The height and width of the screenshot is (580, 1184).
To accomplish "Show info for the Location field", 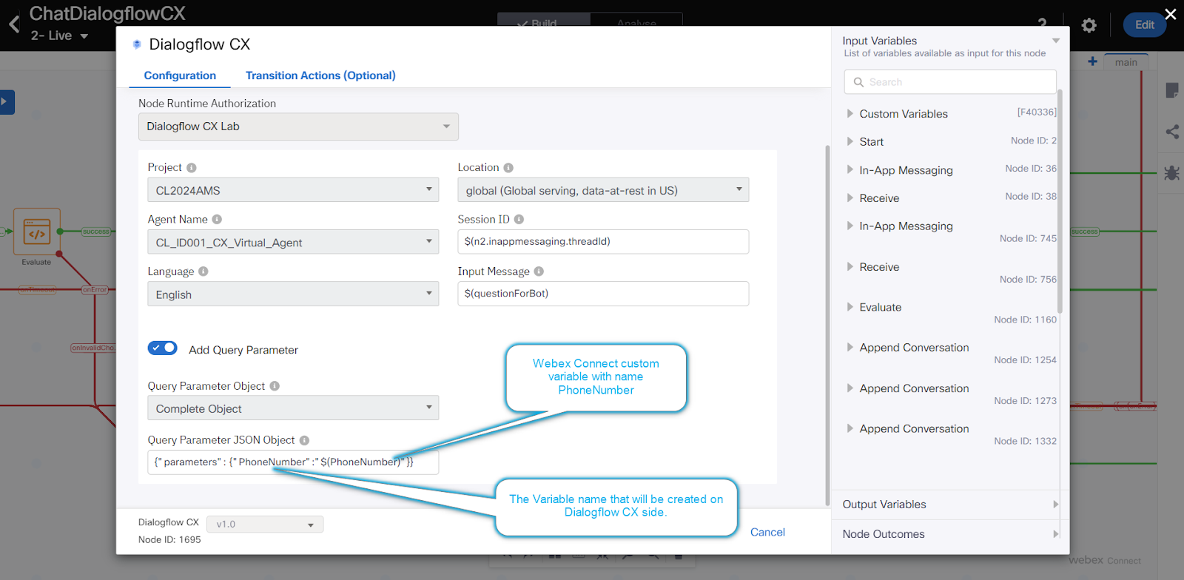I will tap(508, 168).
